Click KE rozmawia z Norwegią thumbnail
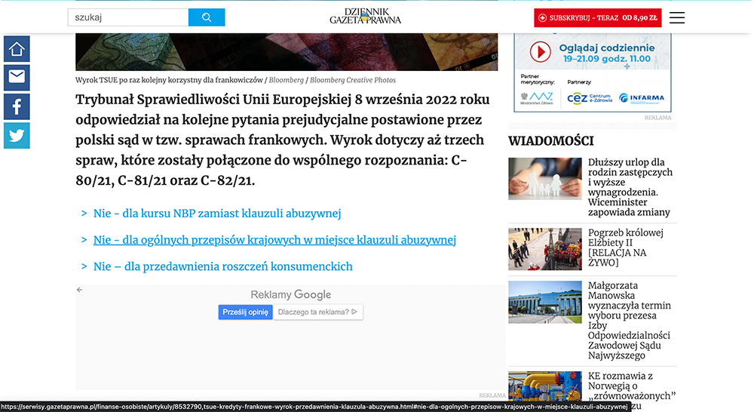 click(544, 387)
